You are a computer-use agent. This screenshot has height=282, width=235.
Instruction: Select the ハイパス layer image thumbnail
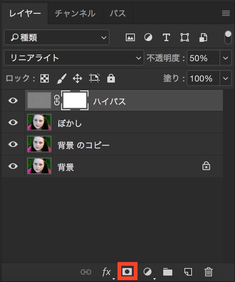click(39, 100)
